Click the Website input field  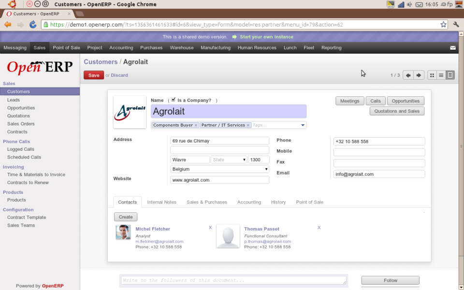point(219,180)
